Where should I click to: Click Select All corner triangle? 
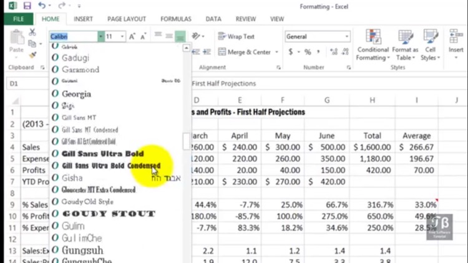click(x=16, y=101)
